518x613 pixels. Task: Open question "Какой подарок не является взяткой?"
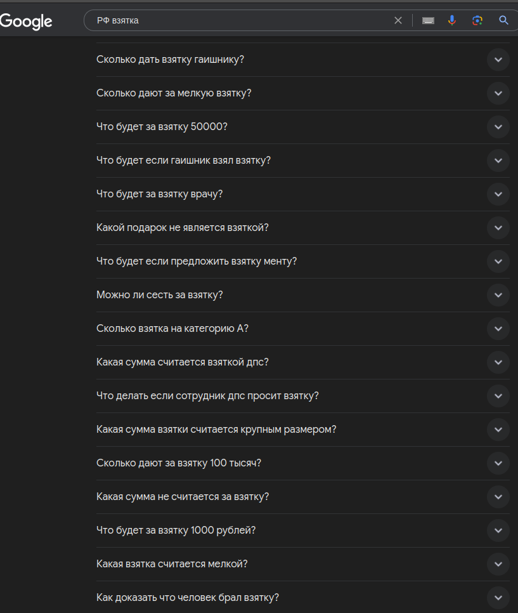click(x=182, y=228)
